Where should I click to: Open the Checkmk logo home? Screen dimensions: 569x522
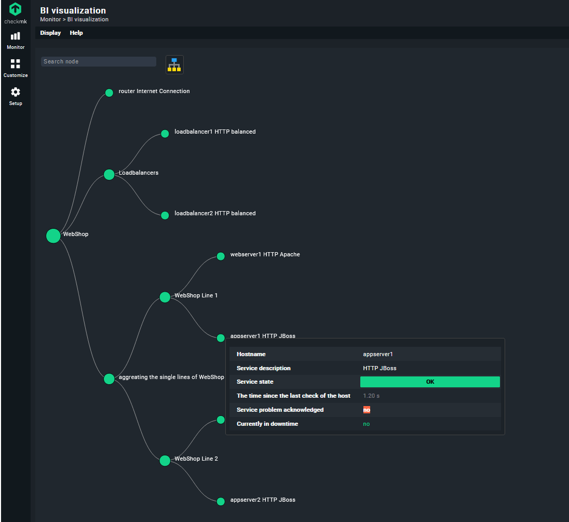tap(15, 12)
